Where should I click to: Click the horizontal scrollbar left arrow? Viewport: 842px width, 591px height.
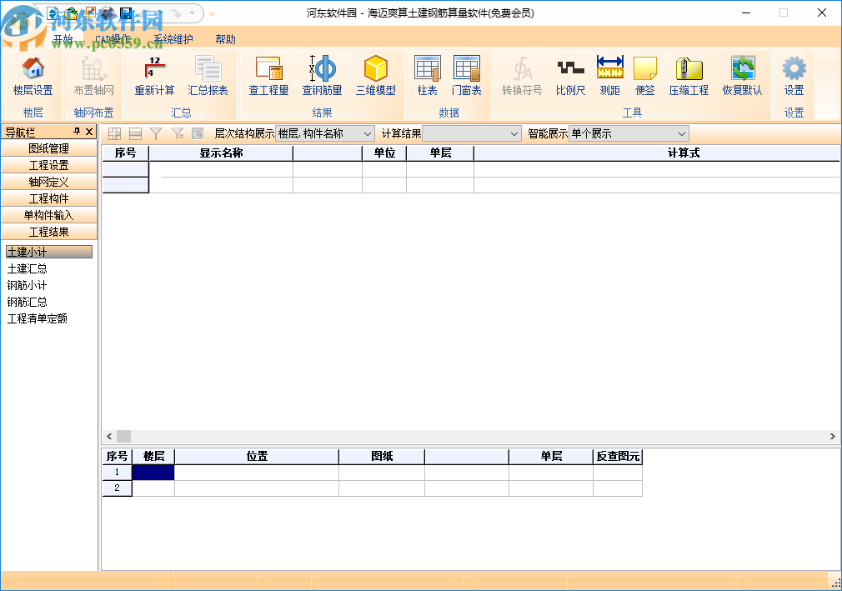point(109,437)
